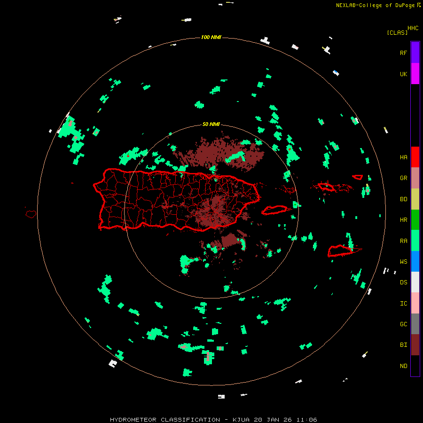Screen dimensions: 423x423
Task: Click the IC legend label
Action: pos(403,304)
